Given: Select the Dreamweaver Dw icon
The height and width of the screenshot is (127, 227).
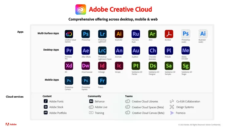Looking at the screenshot, I should (86, 66).
